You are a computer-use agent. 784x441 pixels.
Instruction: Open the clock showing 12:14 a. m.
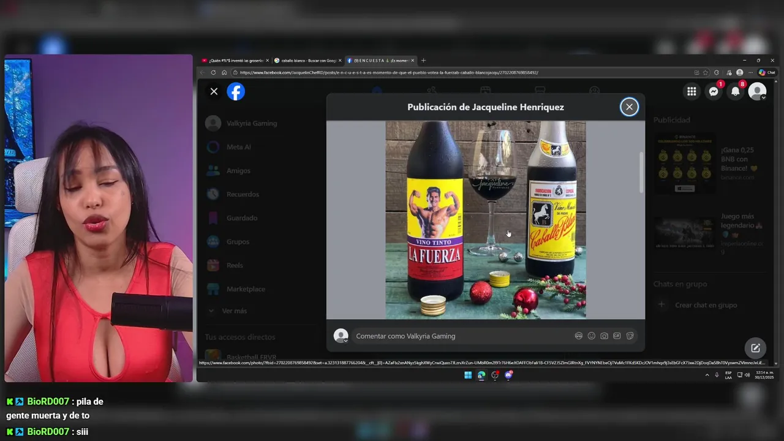click(764, 375)
